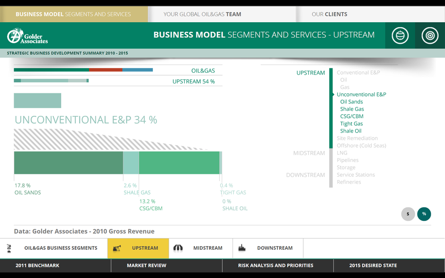Click the oil rig icon beside Oil&Gas Business Segments
This screenshot has width=445, height=278.
pyautogui.click(x=9, y=248)
